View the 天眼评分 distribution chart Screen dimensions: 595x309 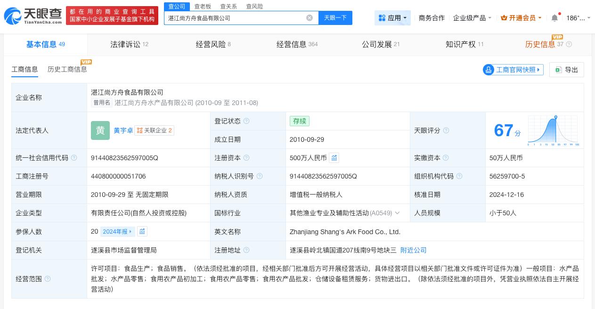coord(554,130)
